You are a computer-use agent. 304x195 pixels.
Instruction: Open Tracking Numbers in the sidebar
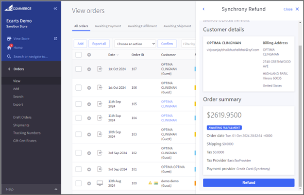coord(27,133)
